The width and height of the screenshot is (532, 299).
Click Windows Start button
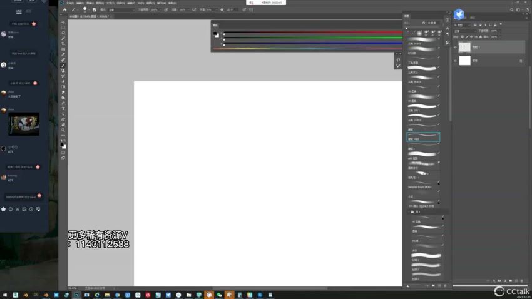click(5, 295)
